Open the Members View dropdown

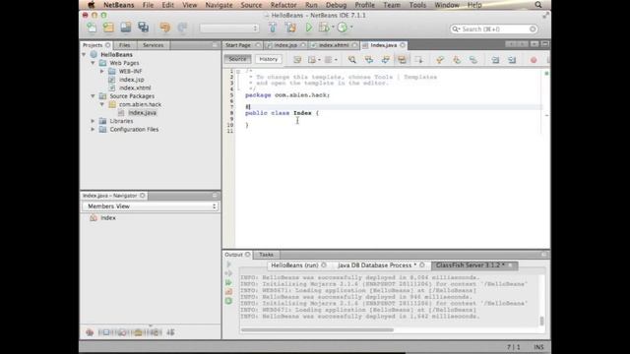click(151, 206)
